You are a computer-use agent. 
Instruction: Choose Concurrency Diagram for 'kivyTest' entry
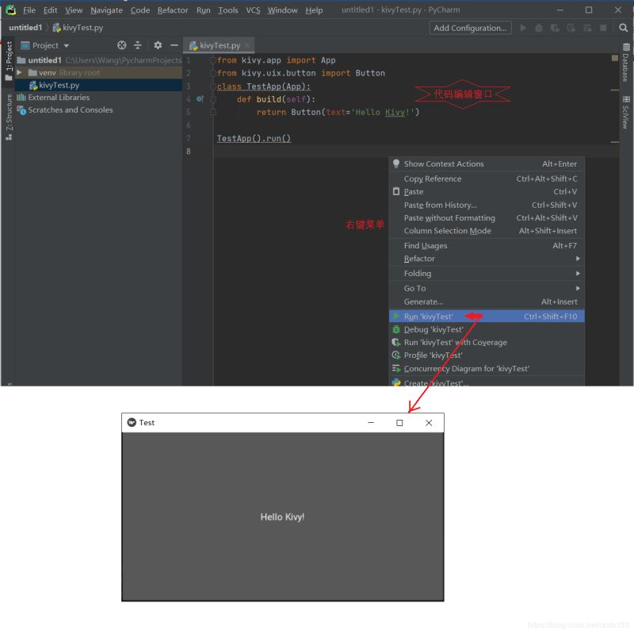pyautogui.click(x=487, y=368)
